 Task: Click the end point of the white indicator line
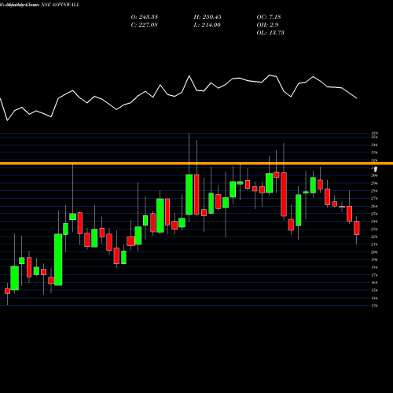357,98
